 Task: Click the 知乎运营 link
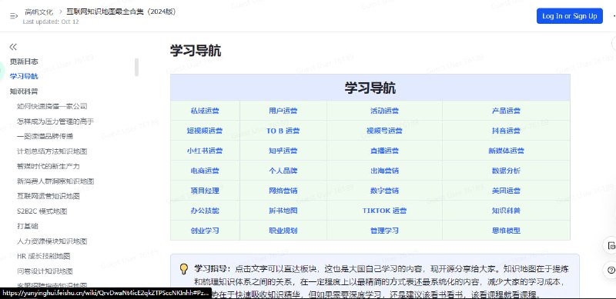point(283,151)
